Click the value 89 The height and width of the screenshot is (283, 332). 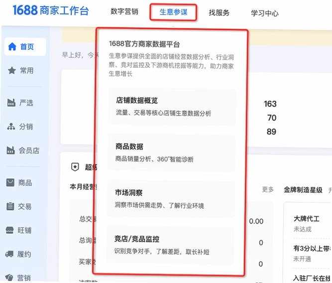click(271, 132)
